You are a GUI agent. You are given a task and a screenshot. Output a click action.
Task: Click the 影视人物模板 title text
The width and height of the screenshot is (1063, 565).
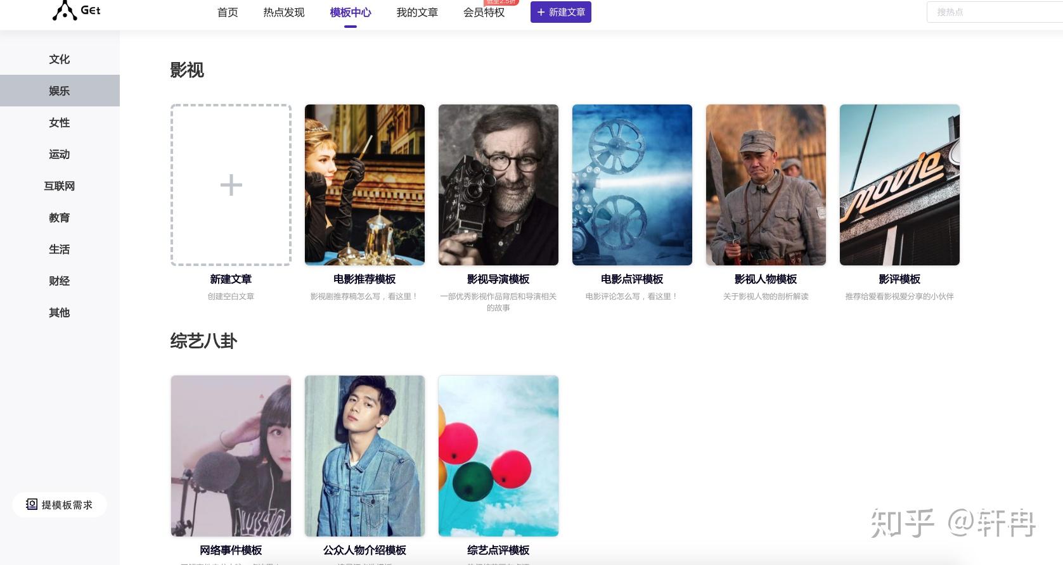click(x=766, y=279)
